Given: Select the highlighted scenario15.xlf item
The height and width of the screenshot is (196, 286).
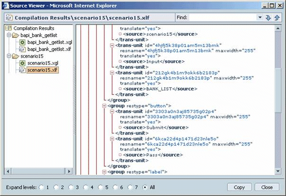Looking at the screenshot, I should 43,70.
